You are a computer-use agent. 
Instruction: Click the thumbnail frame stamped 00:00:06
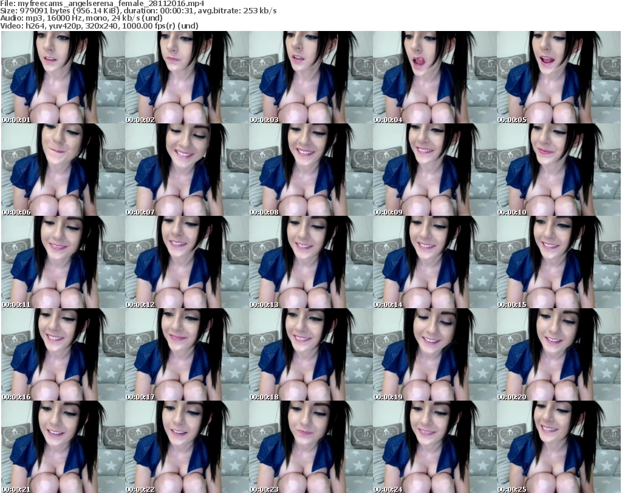click(x=63, y=170)
